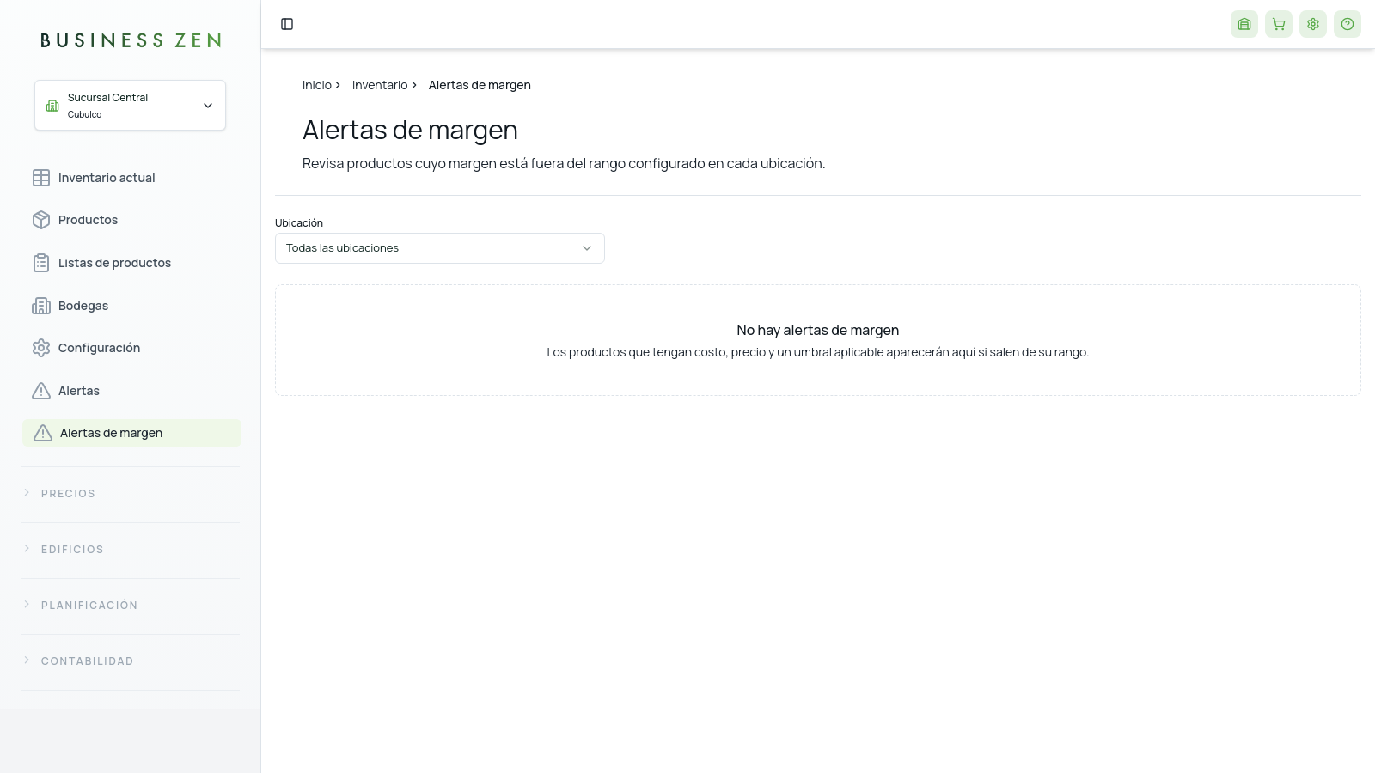Click the Alertas de margen page heading
This screenshot has width=1375, height=773.
click(x=410, y=131)
